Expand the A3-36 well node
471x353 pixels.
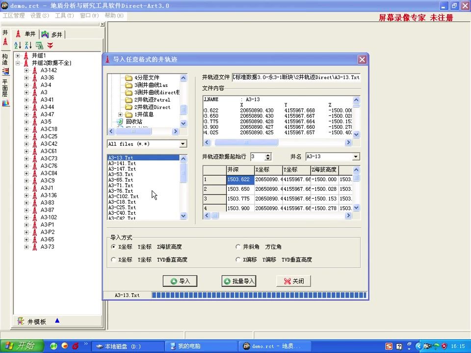coord(26,78)
